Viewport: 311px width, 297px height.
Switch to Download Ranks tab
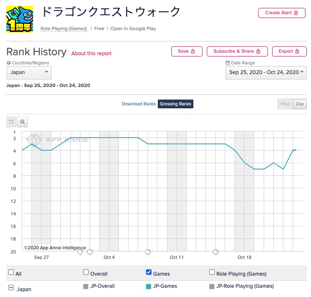[139, 104]
